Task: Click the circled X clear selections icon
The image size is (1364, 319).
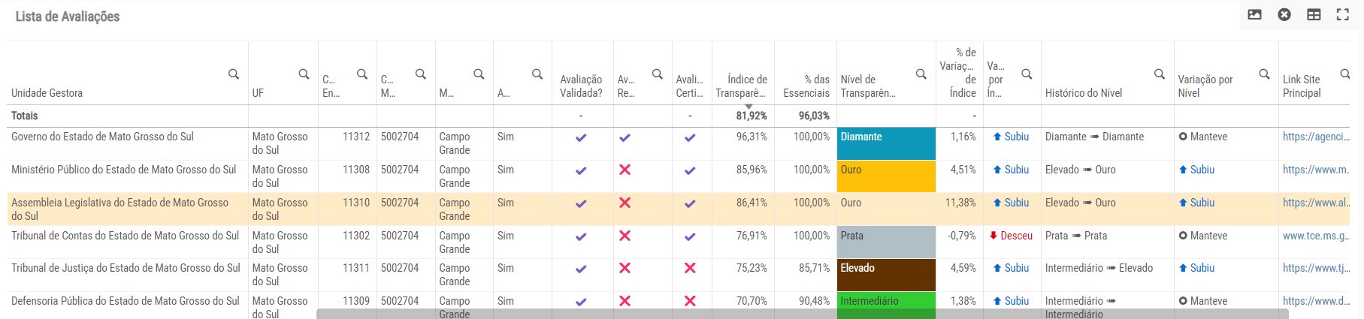Action: point(1284,15)
